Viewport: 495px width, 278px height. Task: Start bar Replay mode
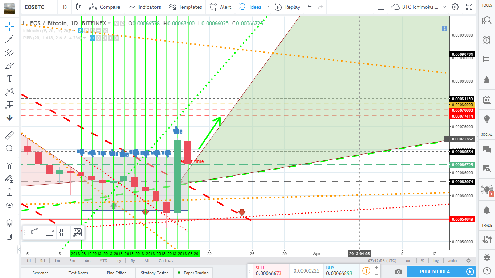pos(287,7)
